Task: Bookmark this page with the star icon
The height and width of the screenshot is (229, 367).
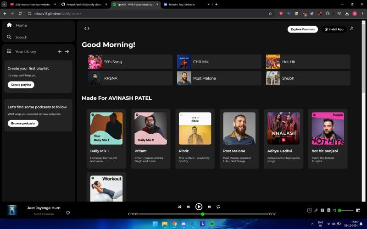Action: 270,14
